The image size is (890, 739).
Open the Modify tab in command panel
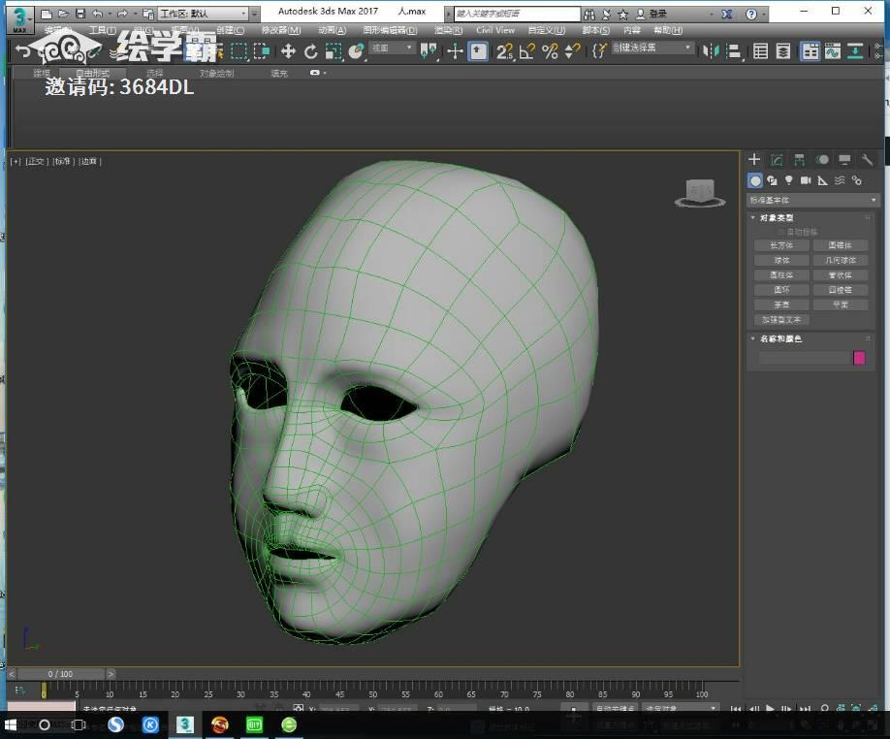[777, 160]
